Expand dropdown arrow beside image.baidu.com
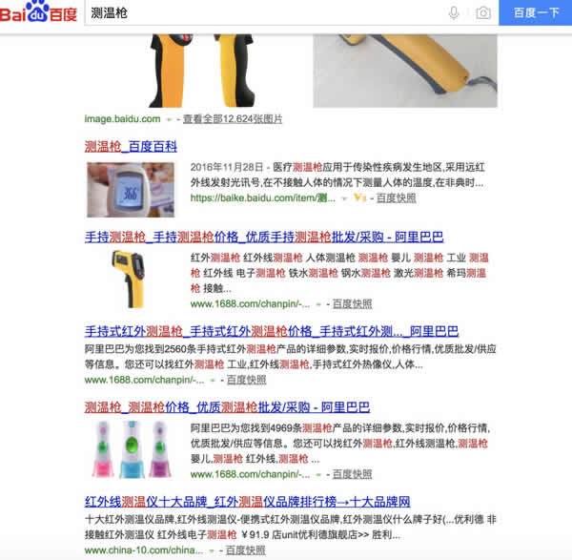Image resolution: width=572 pixels, height=560 pixels. [x=169, y=119]
